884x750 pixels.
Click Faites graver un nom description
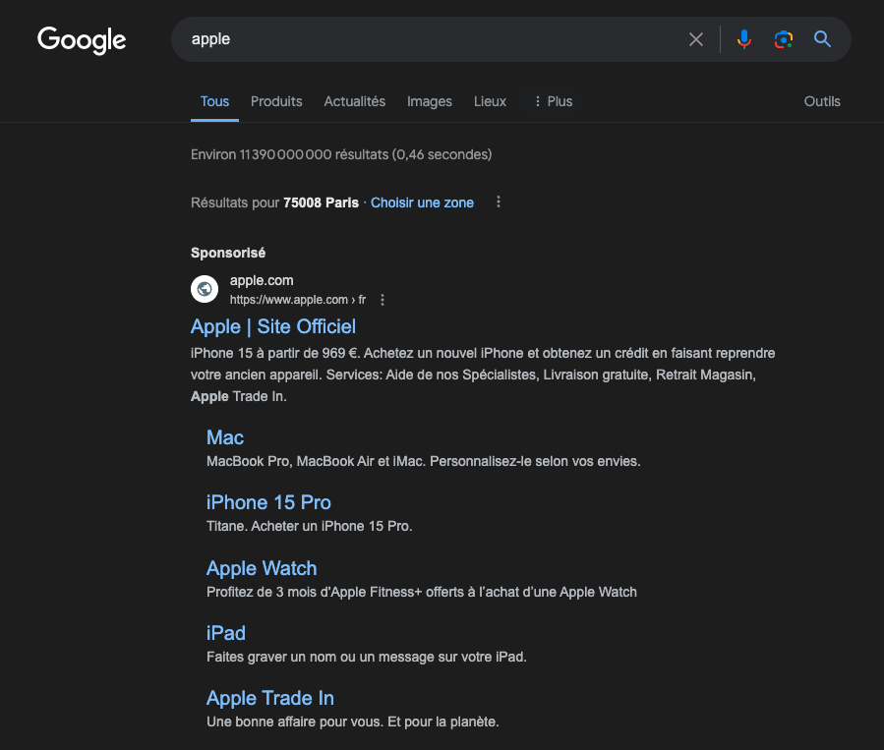coord(367,657)
